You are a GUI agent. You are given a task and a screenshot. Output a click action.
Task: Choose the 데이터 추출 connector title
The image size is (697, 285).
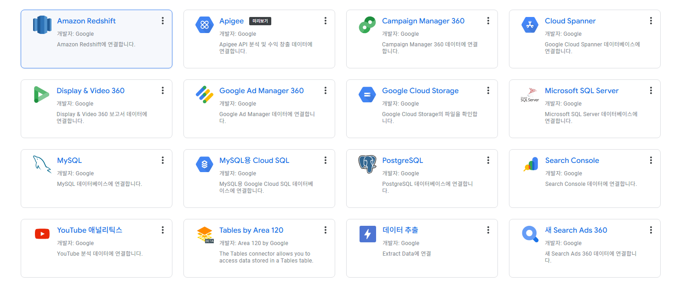click(400, 230)
